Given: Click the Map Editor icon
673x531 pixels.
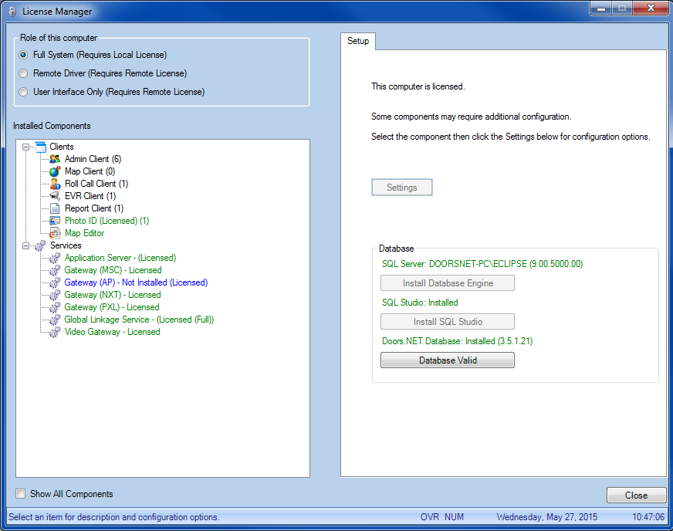Looking at the screenshot, I should tap(55, 233).
